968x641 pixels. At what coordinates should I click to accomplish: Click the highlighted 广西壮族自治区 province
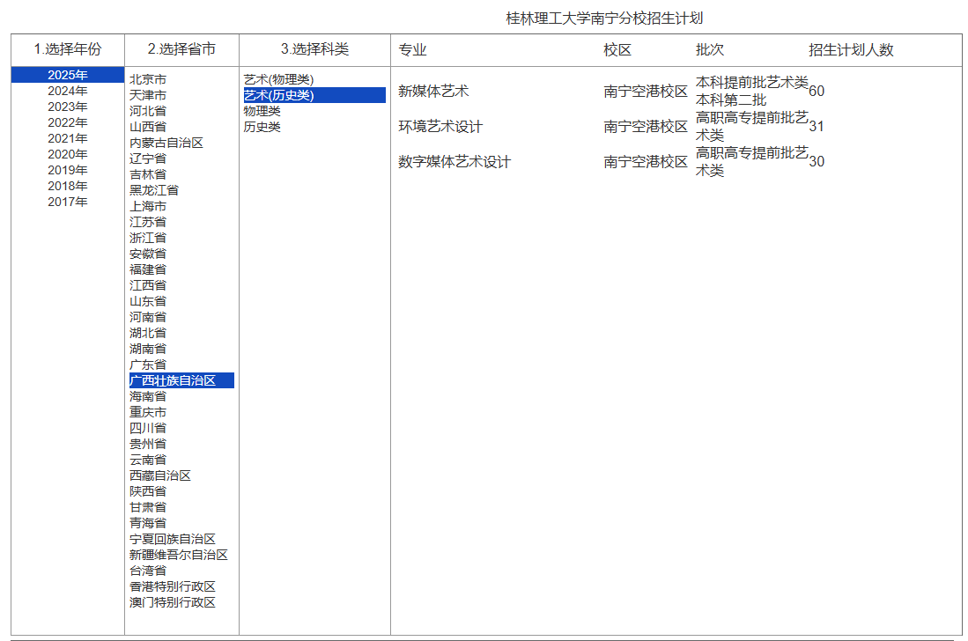pyautogui.click(x=173, y=380)
